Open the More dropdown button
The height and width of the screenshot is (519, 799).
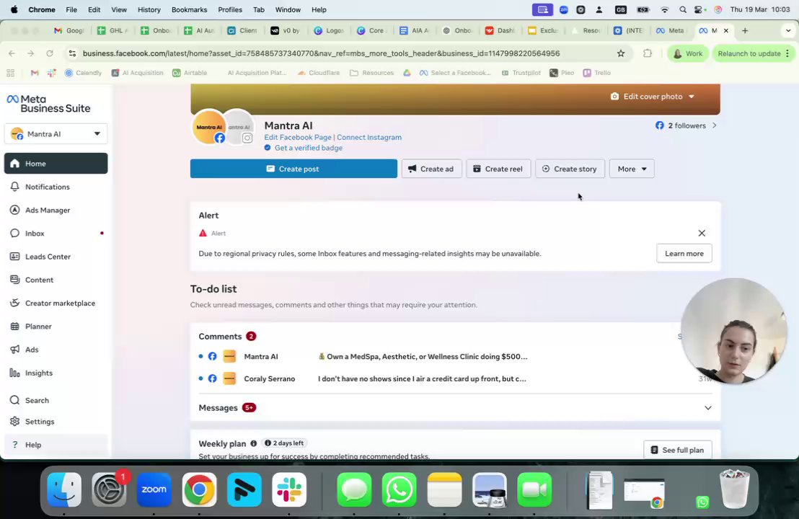tap(632, 169)
